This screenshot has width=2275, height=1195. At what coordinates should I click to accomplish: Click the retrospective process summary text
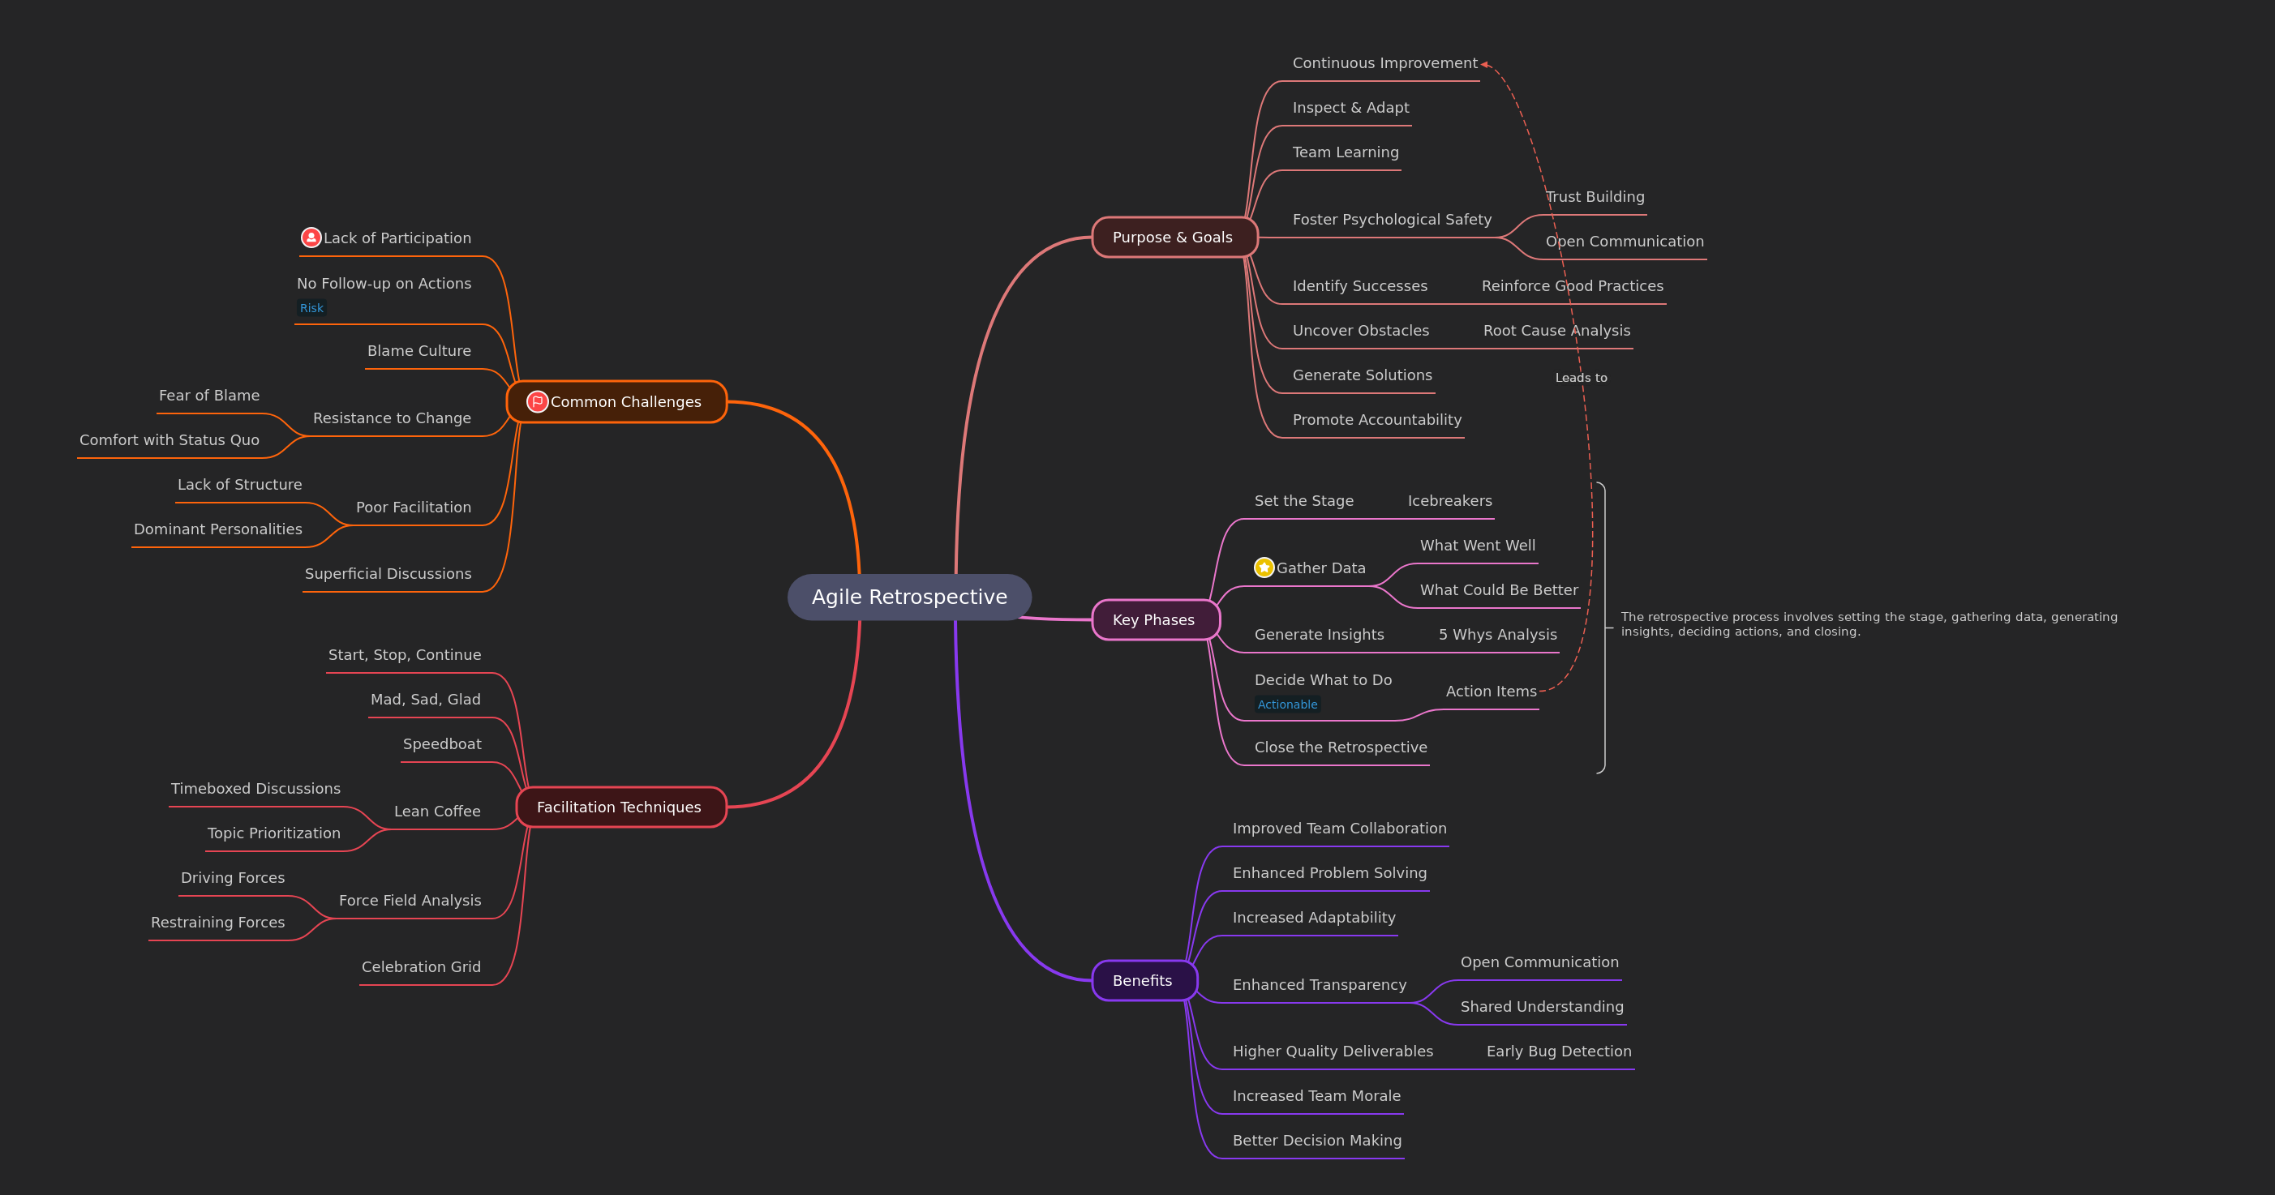click(x=1868, y=624)
